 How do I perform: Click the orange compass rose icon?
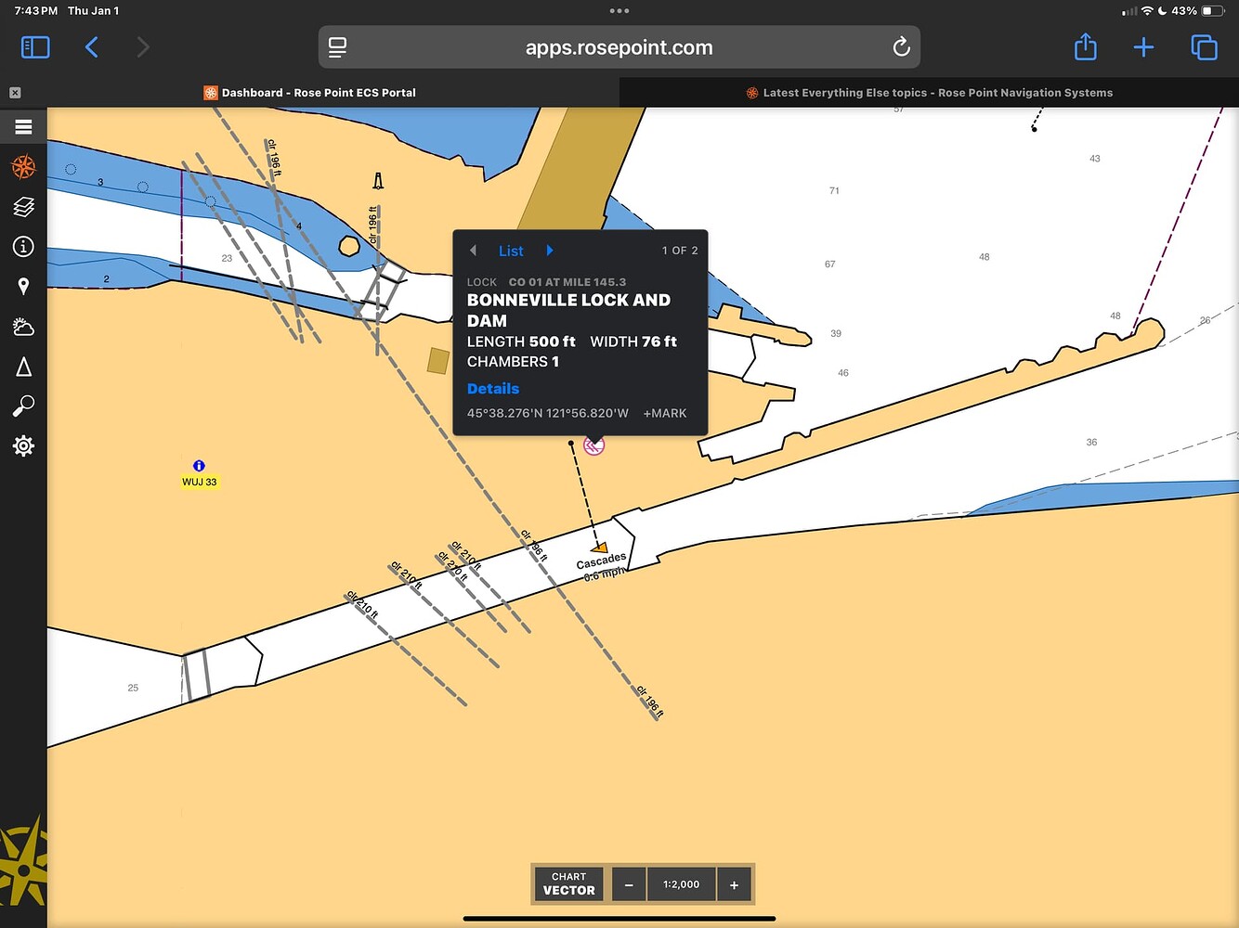(x=23, y=167)
